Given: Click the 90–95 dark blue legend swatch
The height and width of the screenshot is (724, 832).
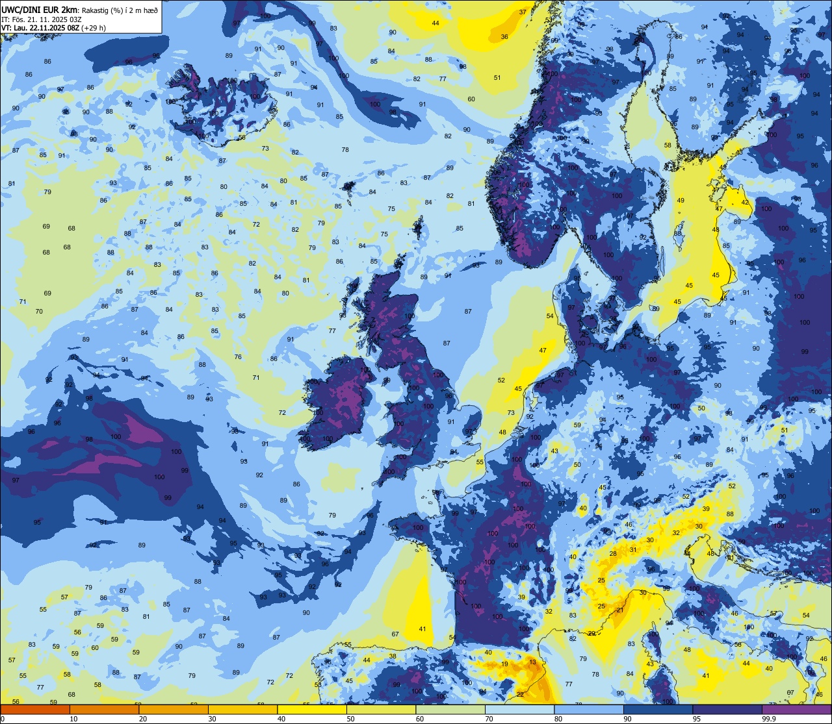Looking at the screenshot, I should coord(658,710).
